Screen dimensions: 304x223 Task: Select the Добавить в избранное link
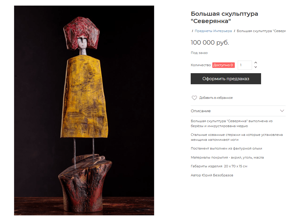(x=216, y=98)
